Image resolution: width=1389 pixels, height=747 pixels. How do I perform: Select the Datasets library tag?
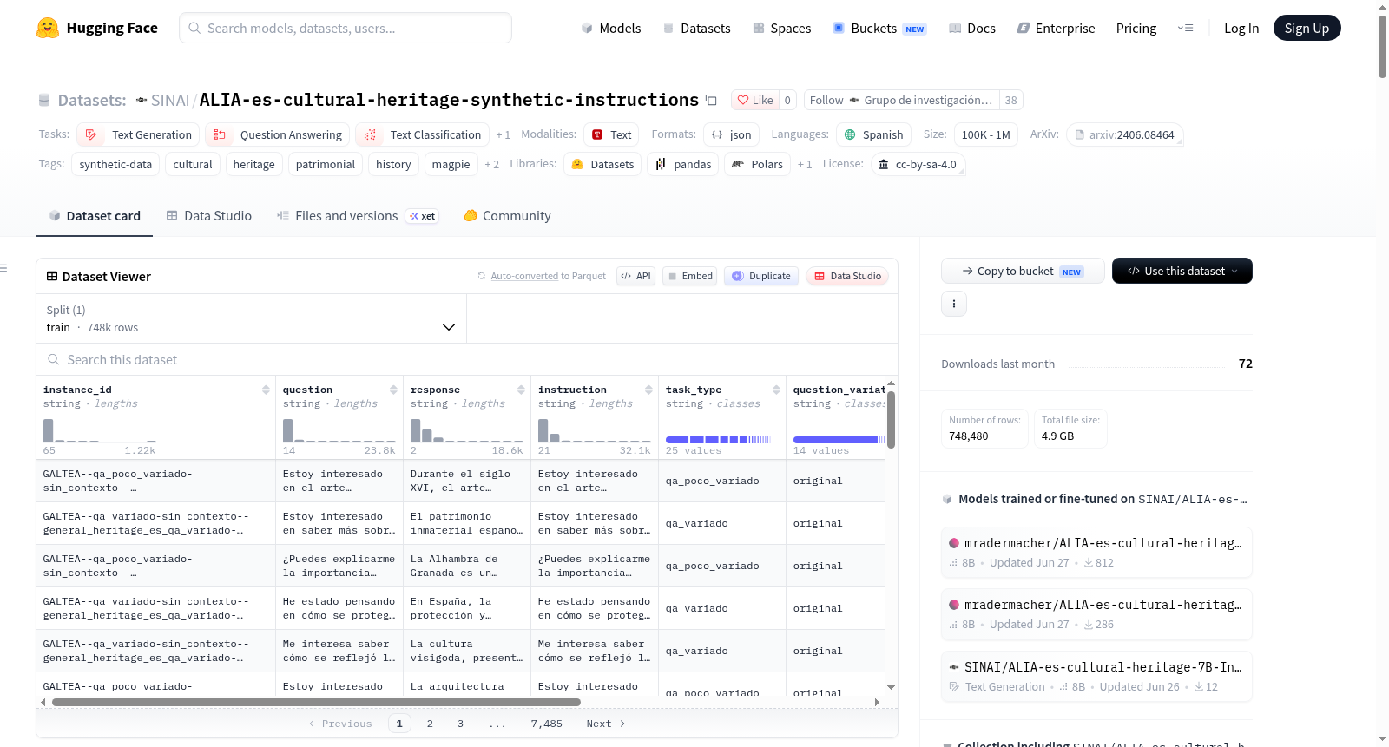602,164
